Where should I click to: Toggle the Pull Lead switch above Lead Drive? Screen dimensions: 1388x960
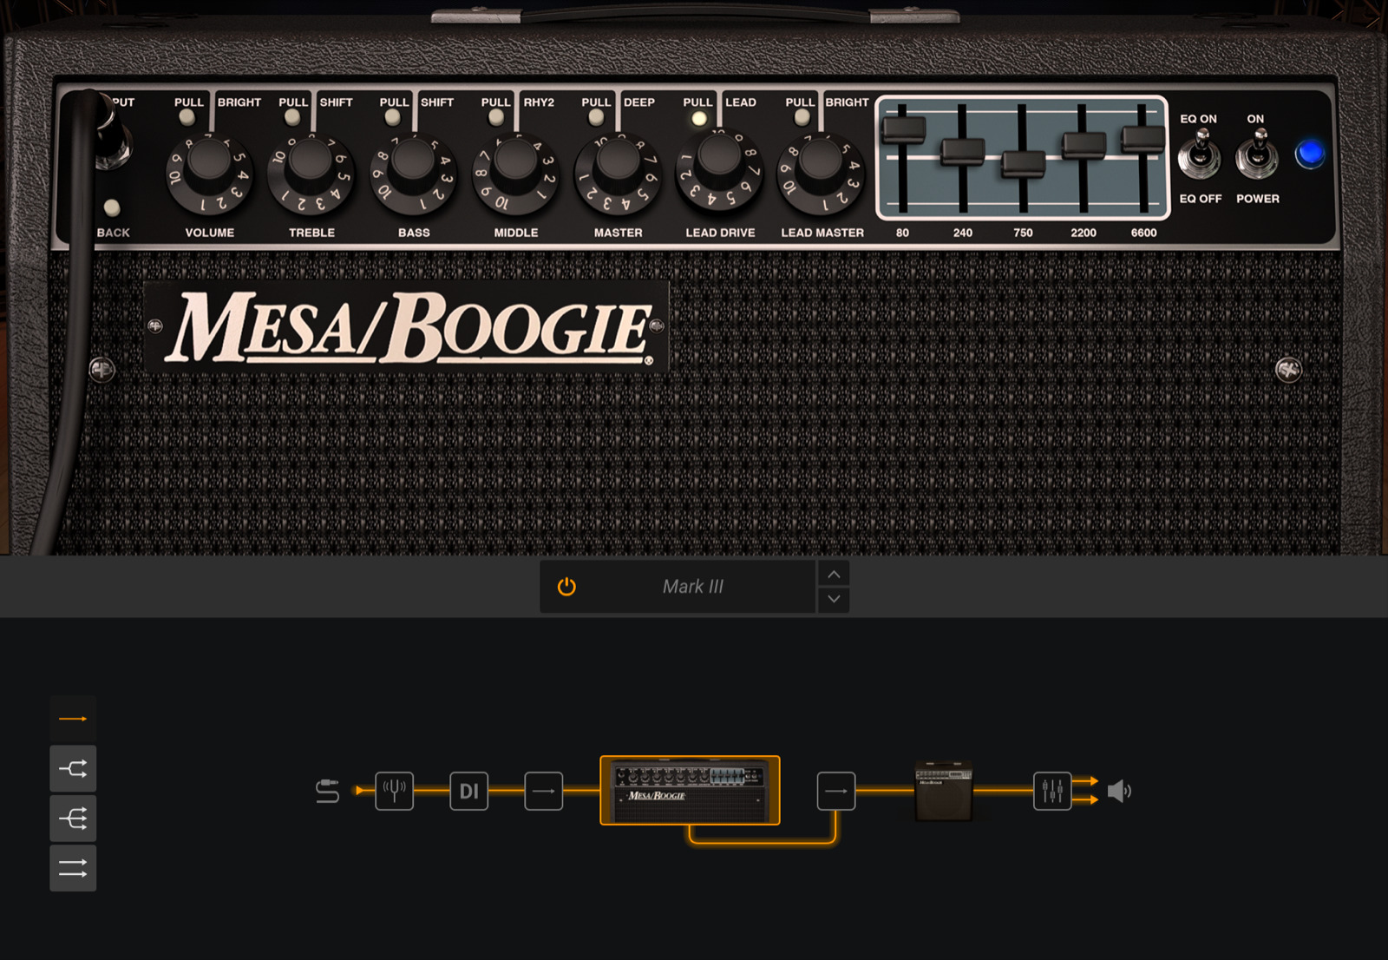pyautogui.click(x=698, y=118)
